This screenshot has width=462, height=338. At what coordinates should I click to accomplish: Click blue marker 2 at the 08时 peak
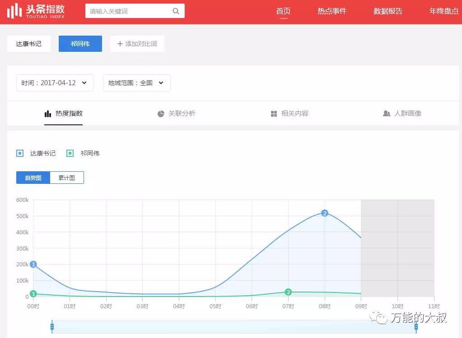(325, 213)
